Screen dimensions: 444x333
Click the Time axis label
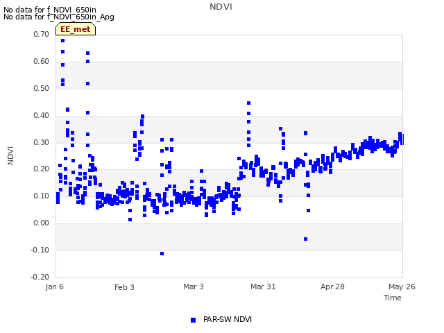[392, 298]
